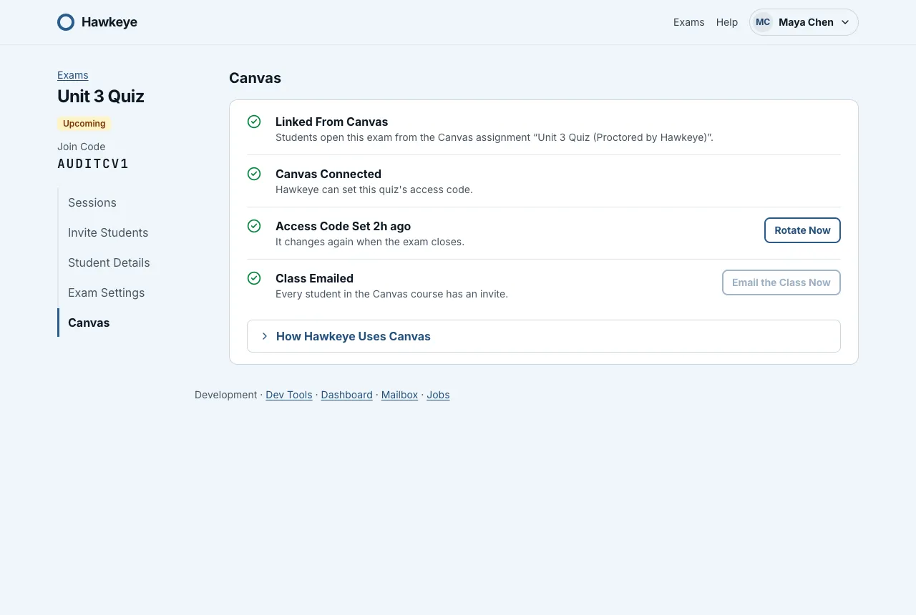
Task: Click the Canvas page heading
Action: [x=255, y=78]
